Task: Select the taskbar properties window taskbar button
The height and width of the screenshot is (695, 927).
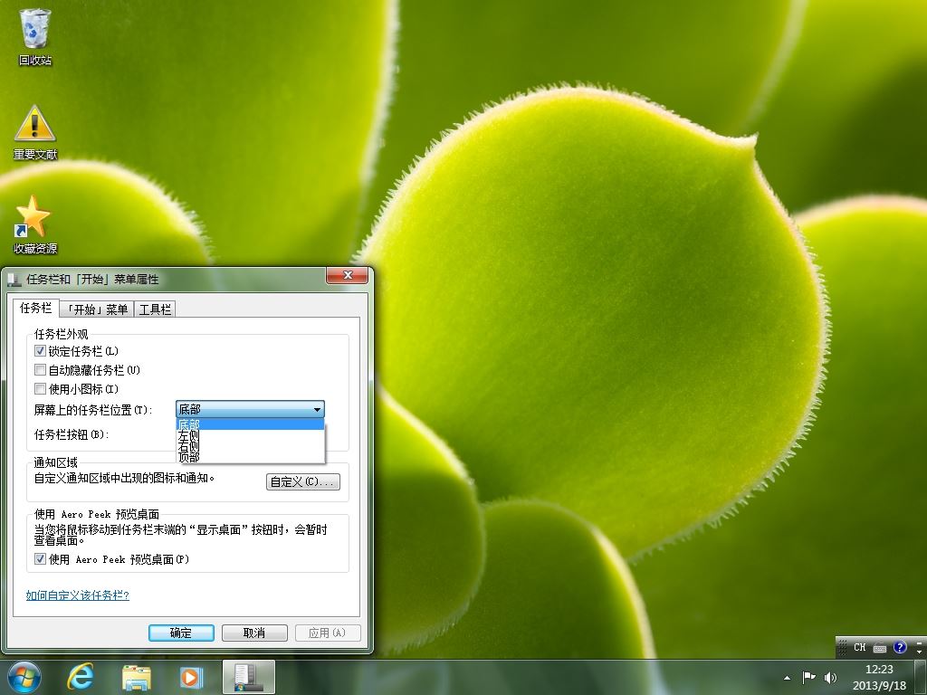Action: [x=249, y=677]
